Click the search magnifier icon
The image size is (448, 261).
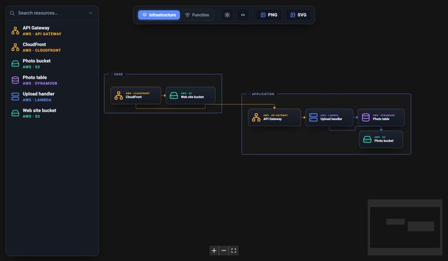[12, 13]
